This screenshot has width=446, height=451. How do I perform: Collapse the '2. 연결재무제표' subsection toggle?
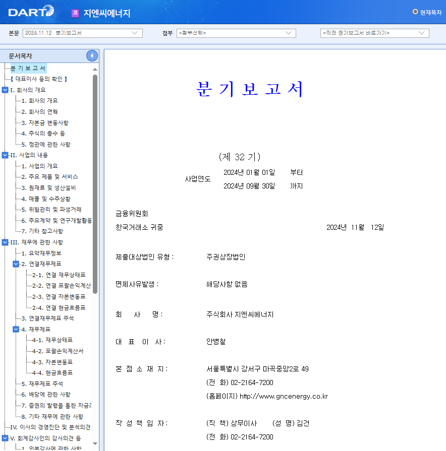pyautogui.click(x=15, y=264)
